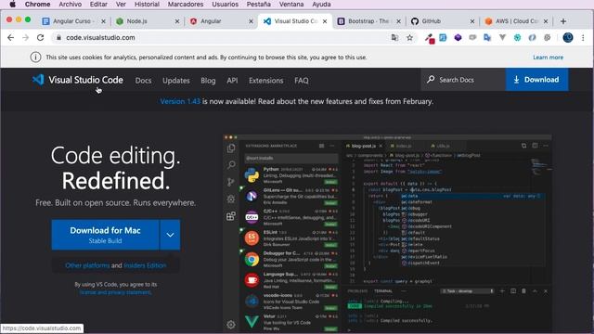The height and width of the screenshot is (334, 594).
Task: Open the Blog link in navigation
Action: [208, 81]
